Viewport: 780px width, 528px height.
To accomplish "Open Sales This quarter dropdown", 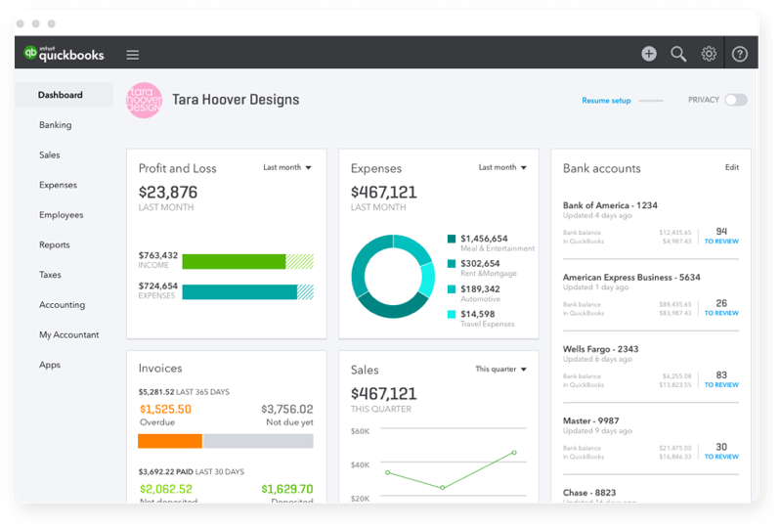I will (500, 370).
